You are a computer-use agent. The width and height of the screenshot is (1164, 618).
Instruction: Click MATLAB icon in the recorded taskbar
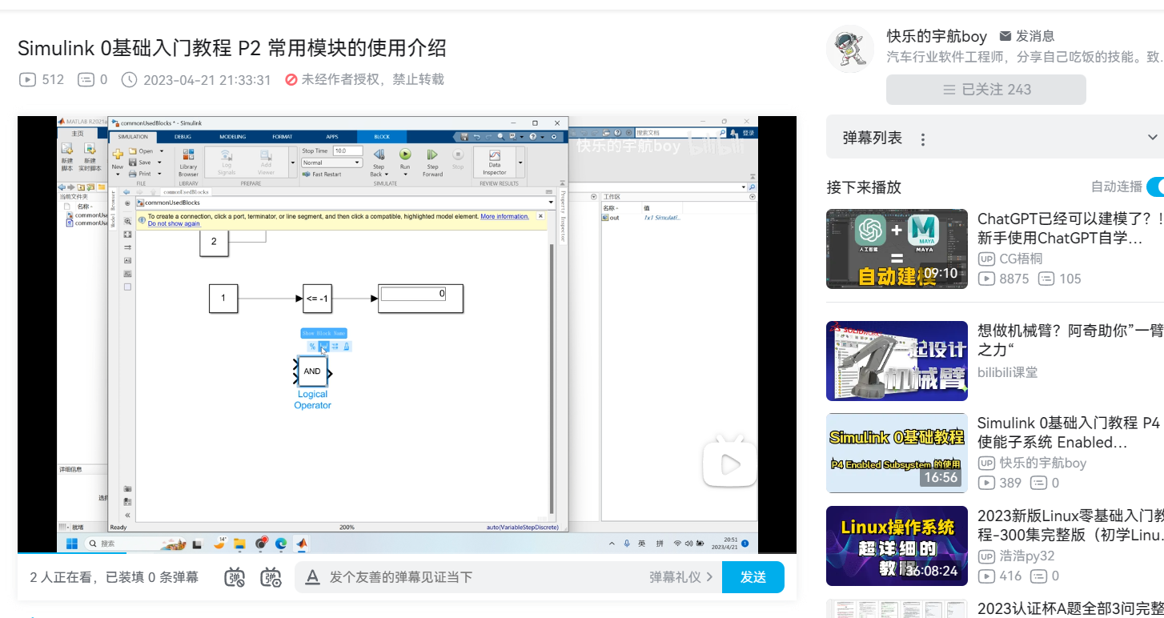pos(302,543)
